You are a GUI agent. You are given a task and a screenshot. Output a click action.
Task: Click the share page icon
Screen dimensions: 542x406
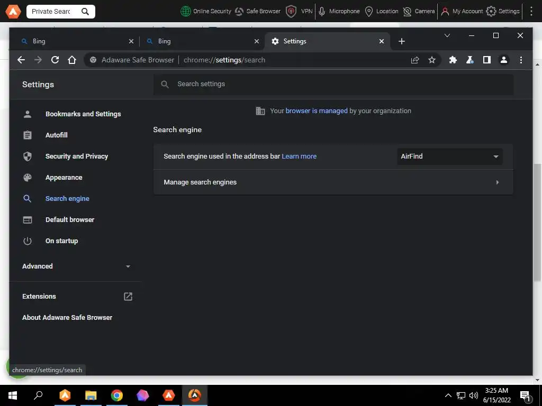tap(415, 60)
